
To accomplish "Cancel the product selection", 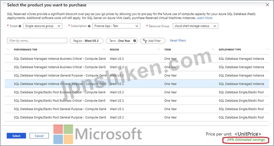I will (x=39, y=136).
